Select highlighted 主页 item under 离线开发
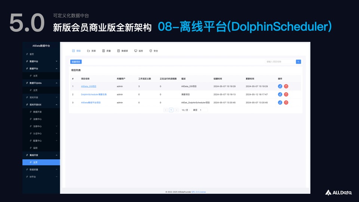Screen dimensions: 359x202 point(41,162)
